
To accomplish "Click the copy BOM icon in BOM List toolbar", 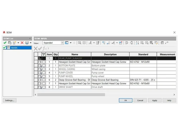I will (10, 43).
